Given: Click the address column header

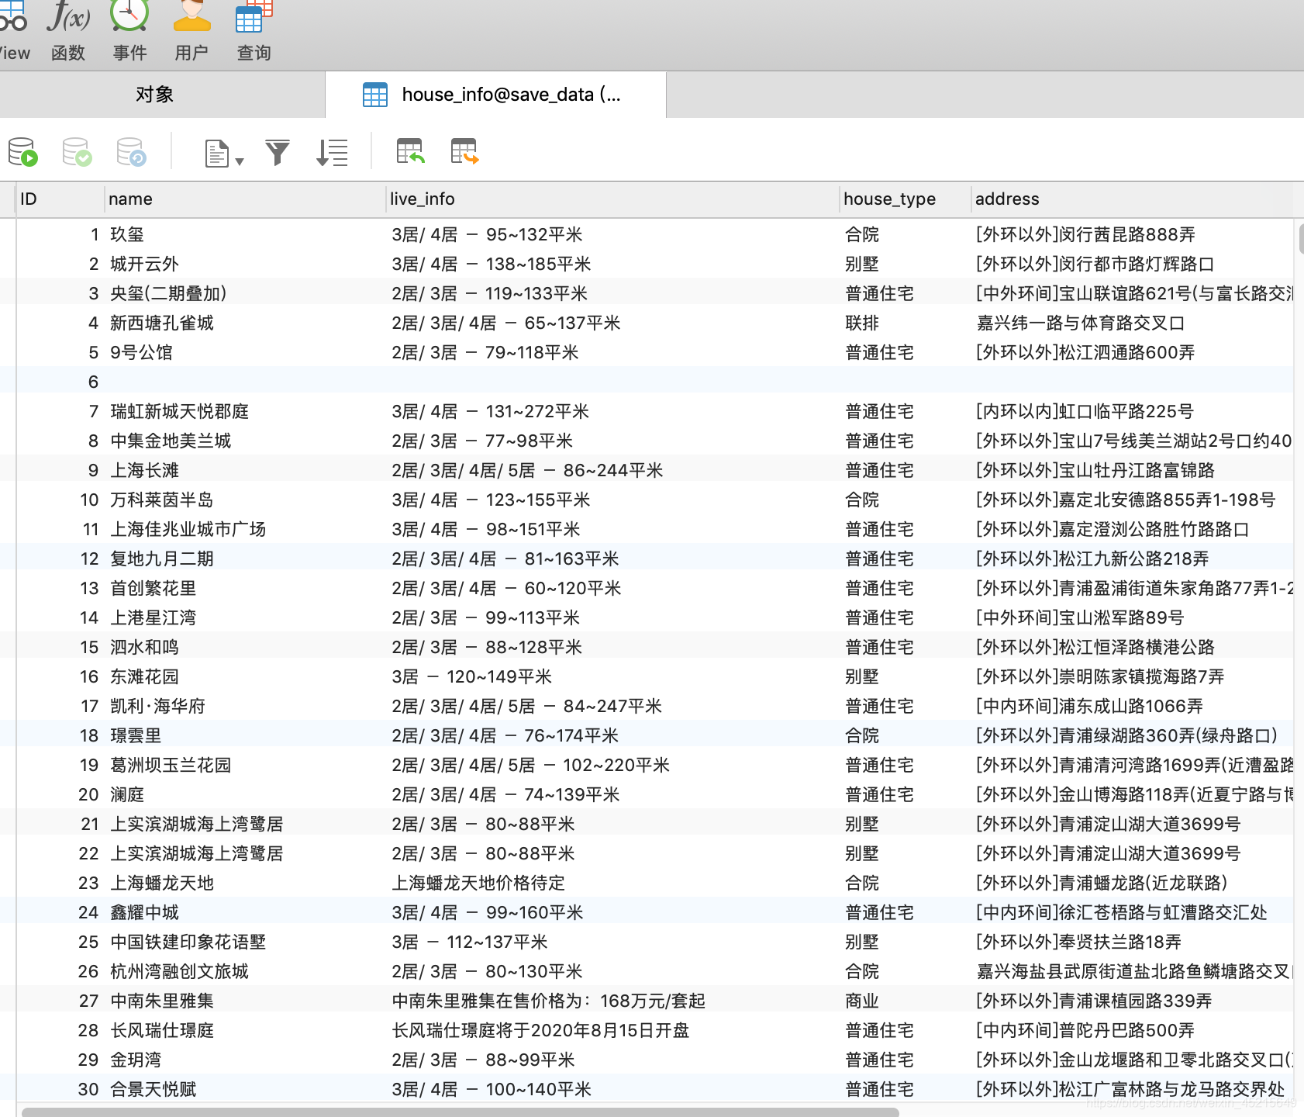Looking at the screenshot, I should tap(1132, 199).
